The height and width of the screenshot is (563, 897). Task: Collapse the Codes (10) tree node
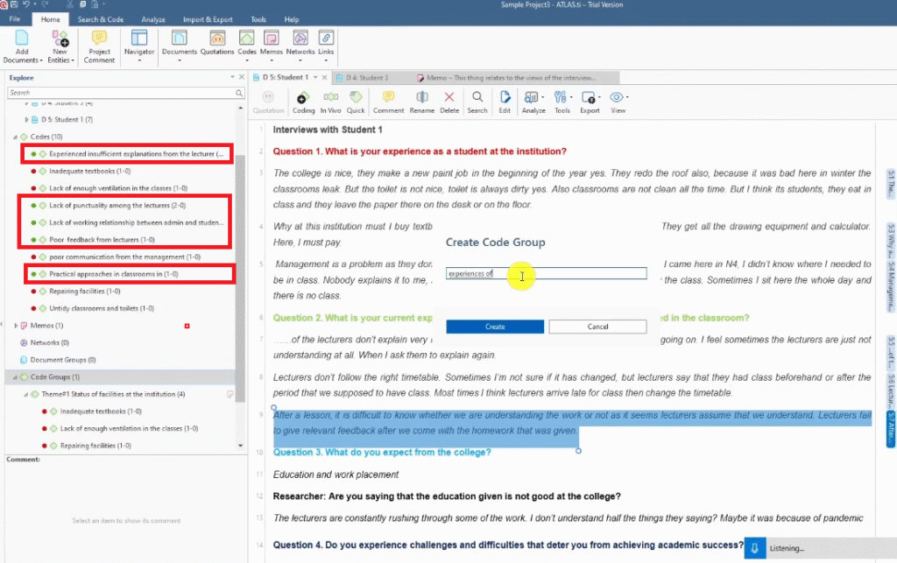pos(15,137)
